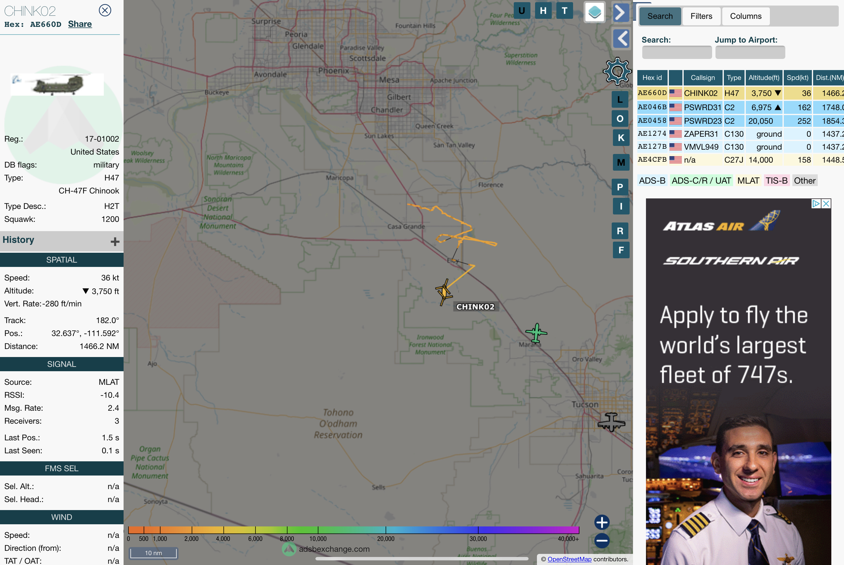
Task: Expand the History section with plus
Action: 115,241
